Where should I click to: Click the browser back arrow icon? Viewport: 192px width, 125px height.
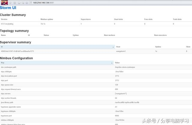[x=10, y=3]
